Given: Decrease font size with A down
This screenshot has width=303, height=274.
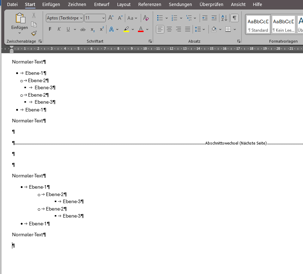Looking at the screenshot, I should point(120,18).
